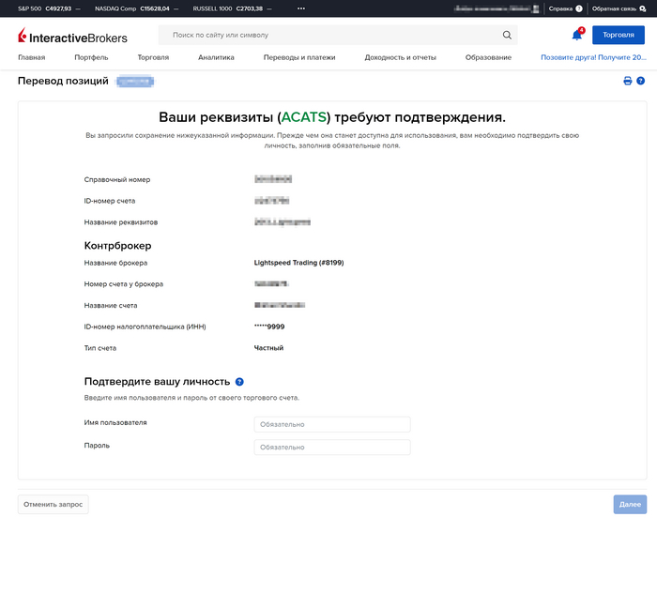The width and height of the screenshot is (657, 593).
Task: Focus the Имя пользователя input field
Action: coord(331,424)
